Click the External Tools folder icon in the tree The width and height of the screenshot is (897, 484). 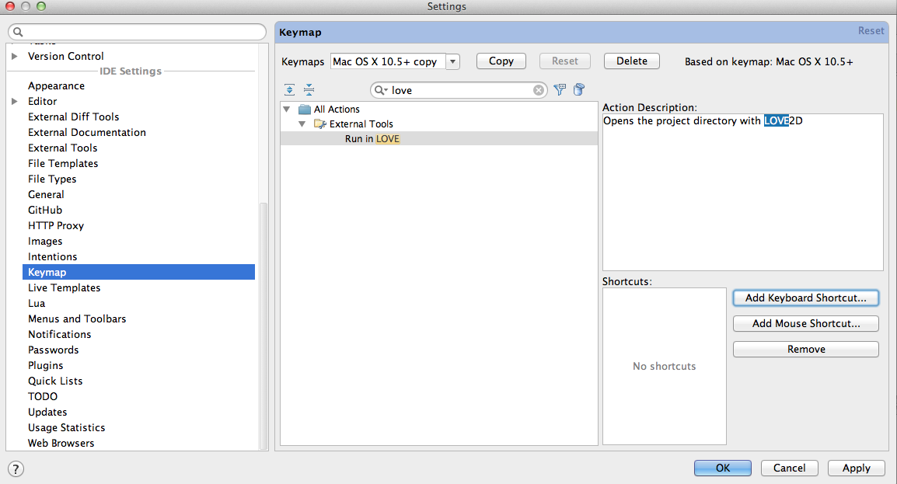tap(319, 124)
